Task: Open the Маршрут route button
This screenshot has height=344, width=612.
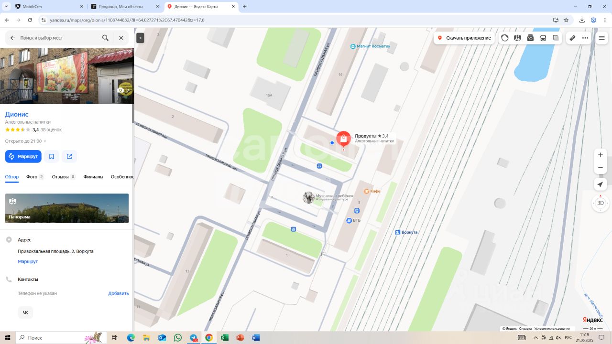Action: 23,156
